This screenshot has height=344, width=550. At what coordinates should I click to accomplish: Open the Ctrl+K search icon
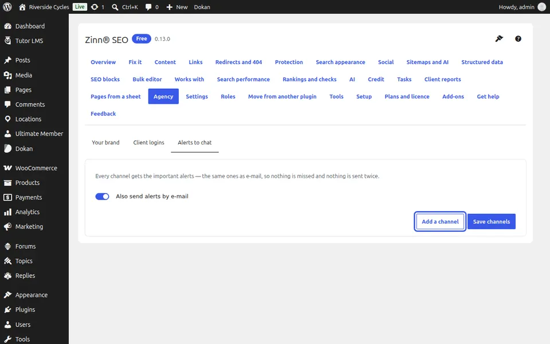coord(115,7)
